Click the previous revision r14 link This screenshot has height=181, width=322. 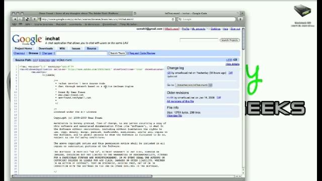click(229, 60)
